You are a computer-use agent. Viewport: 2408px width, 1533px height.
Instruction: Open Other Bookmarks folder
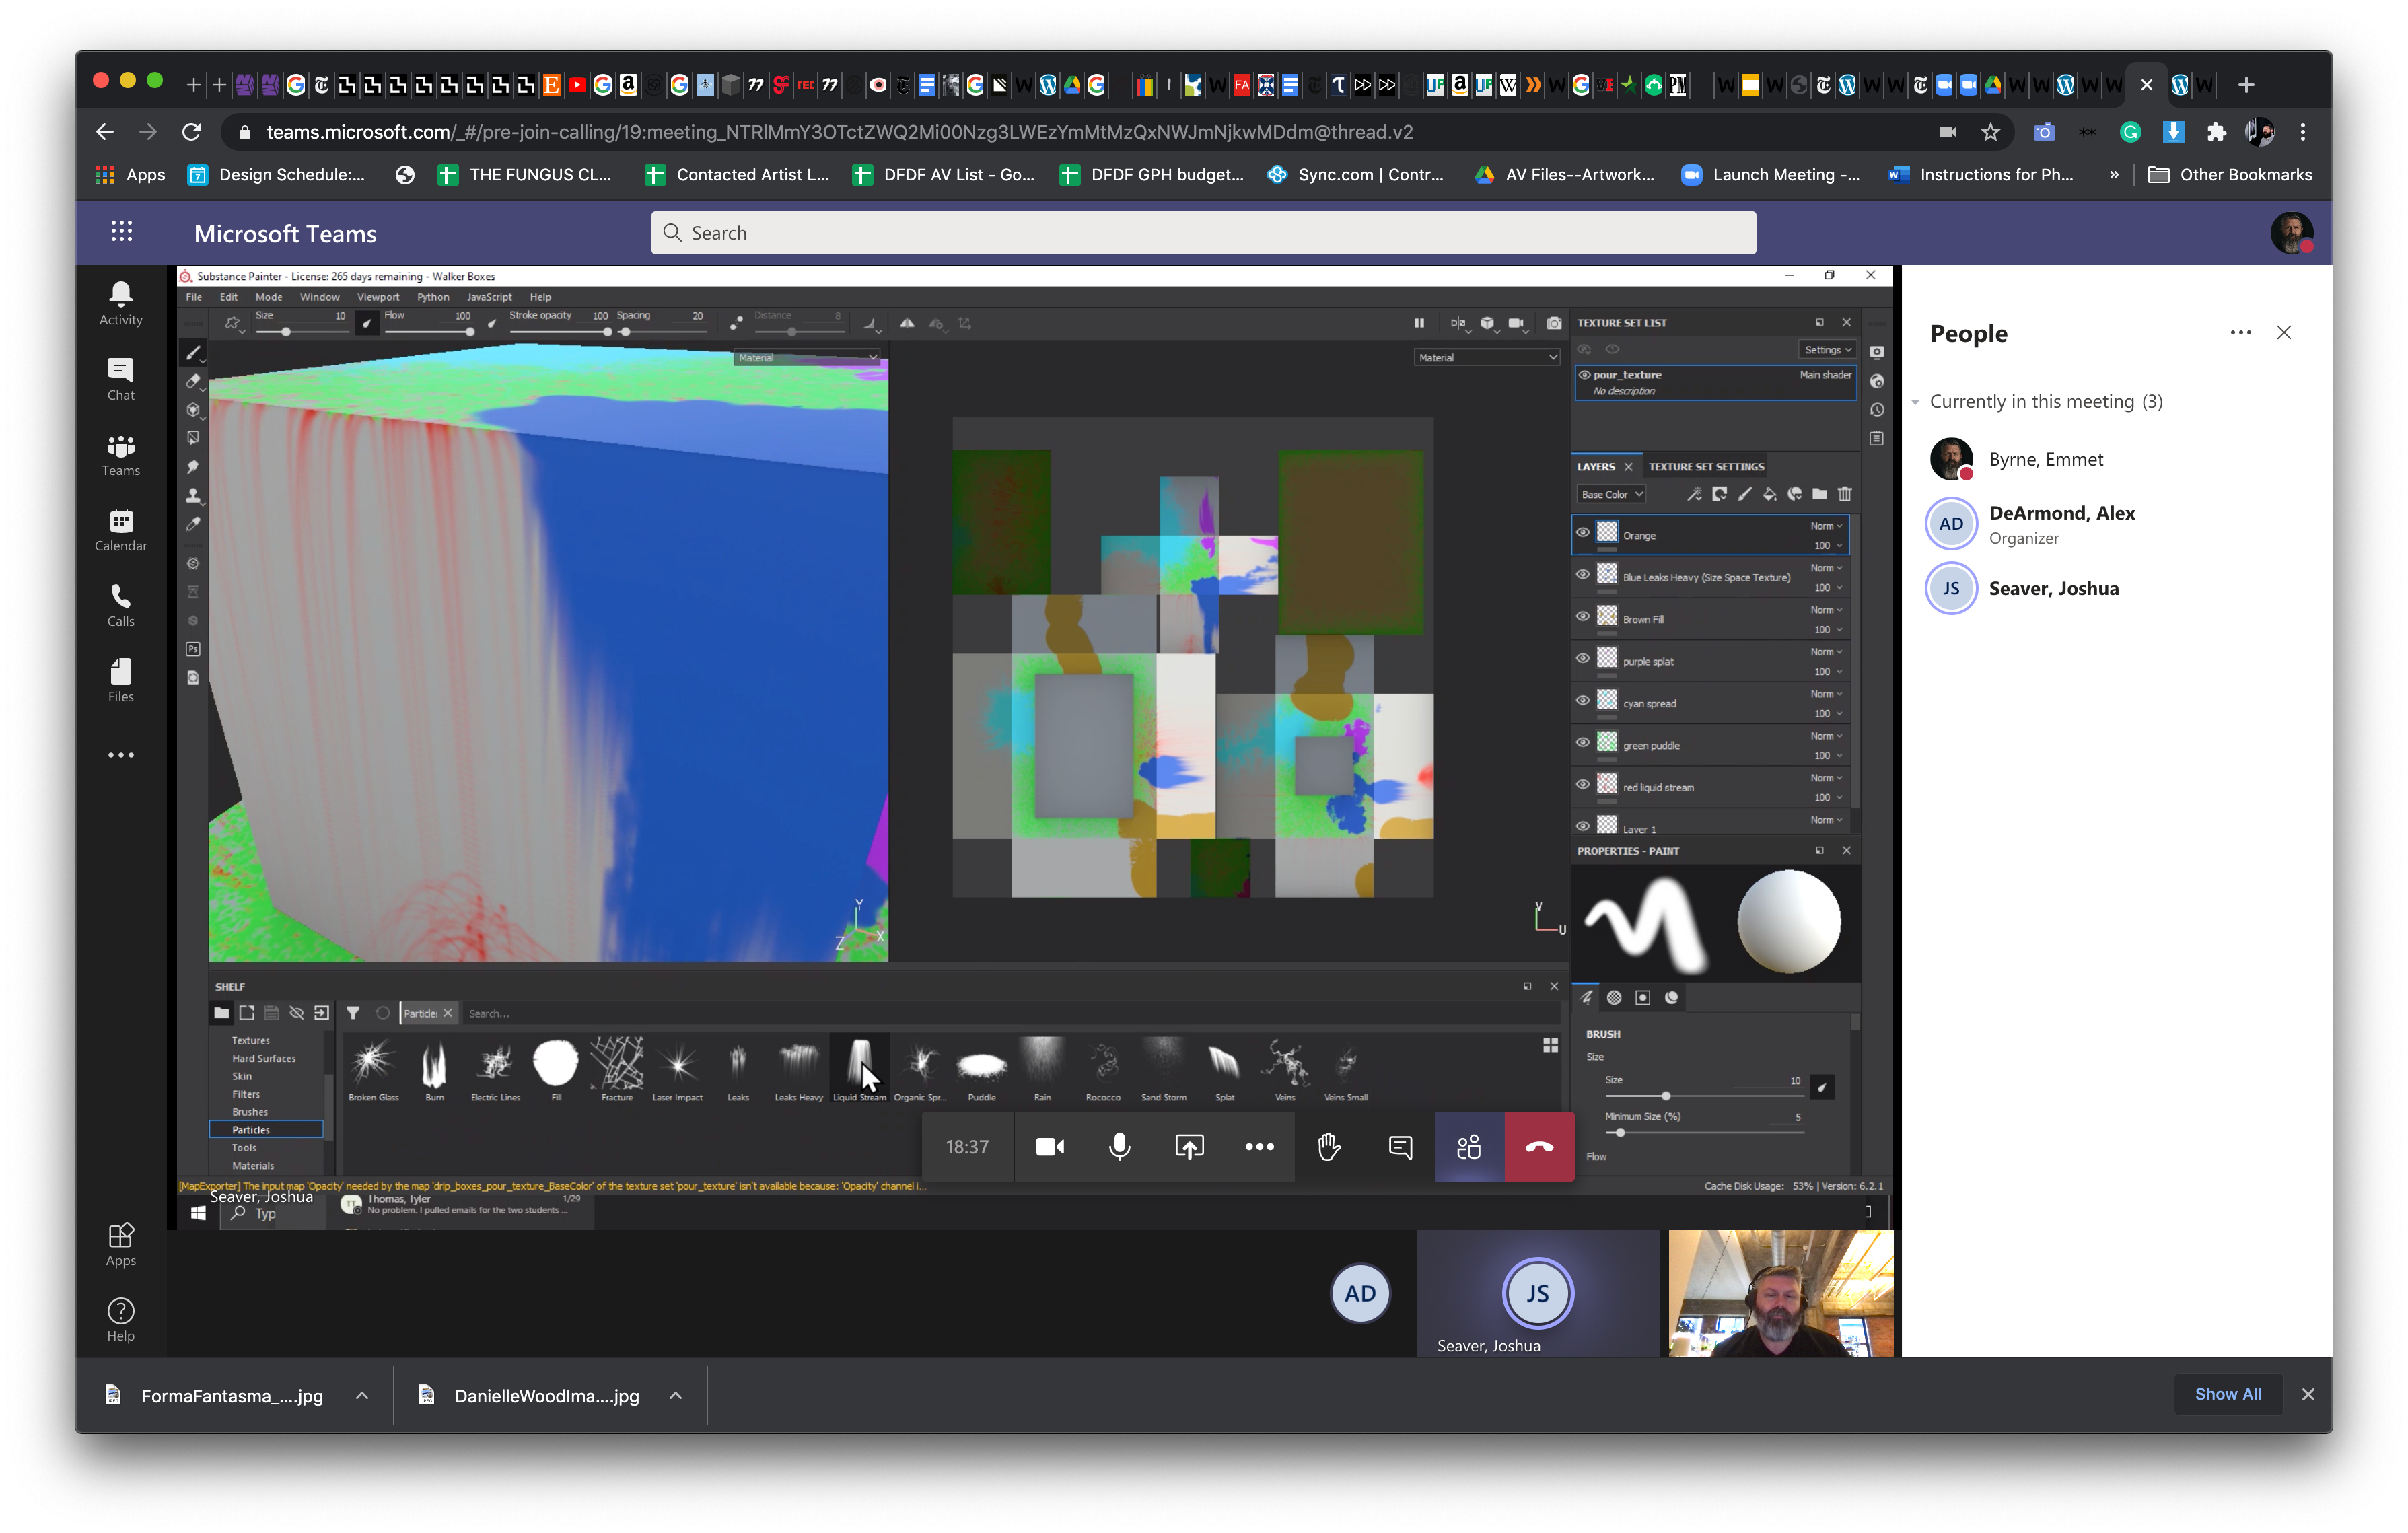(2229, 175)
